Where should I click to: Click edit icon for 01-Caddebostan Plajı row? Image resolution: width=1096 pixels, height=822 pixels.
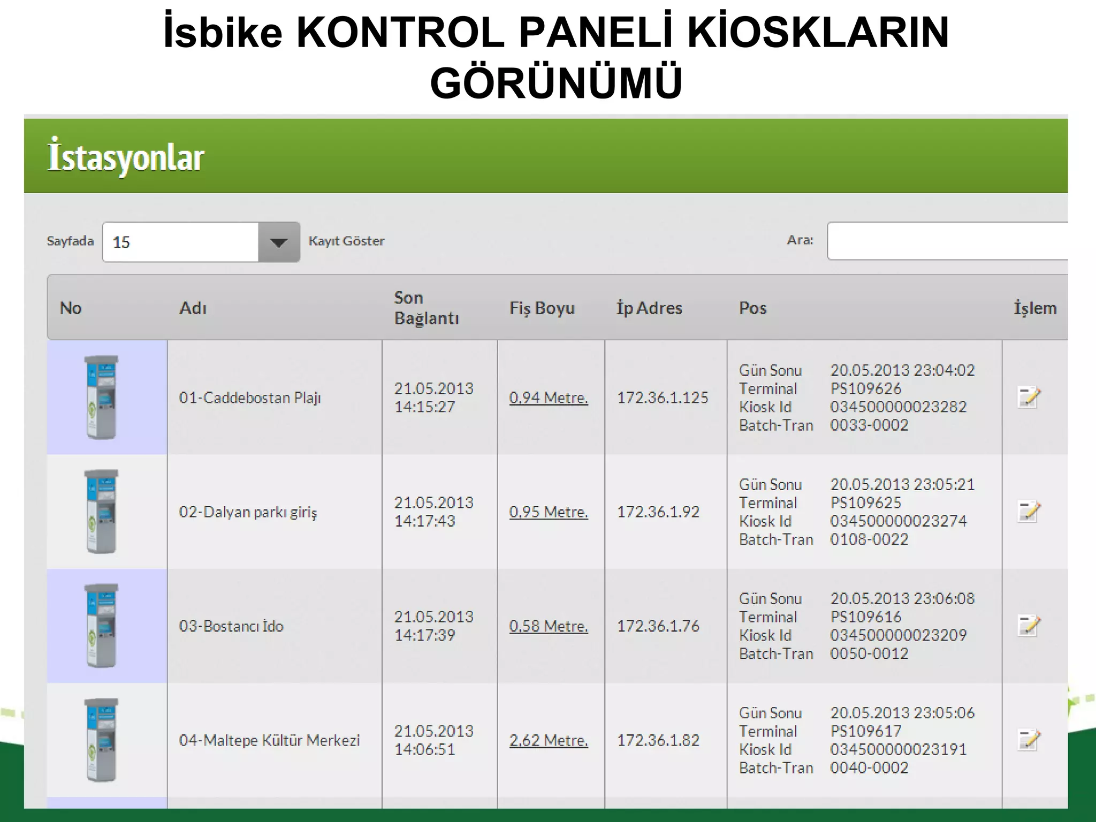point(1028,398)
